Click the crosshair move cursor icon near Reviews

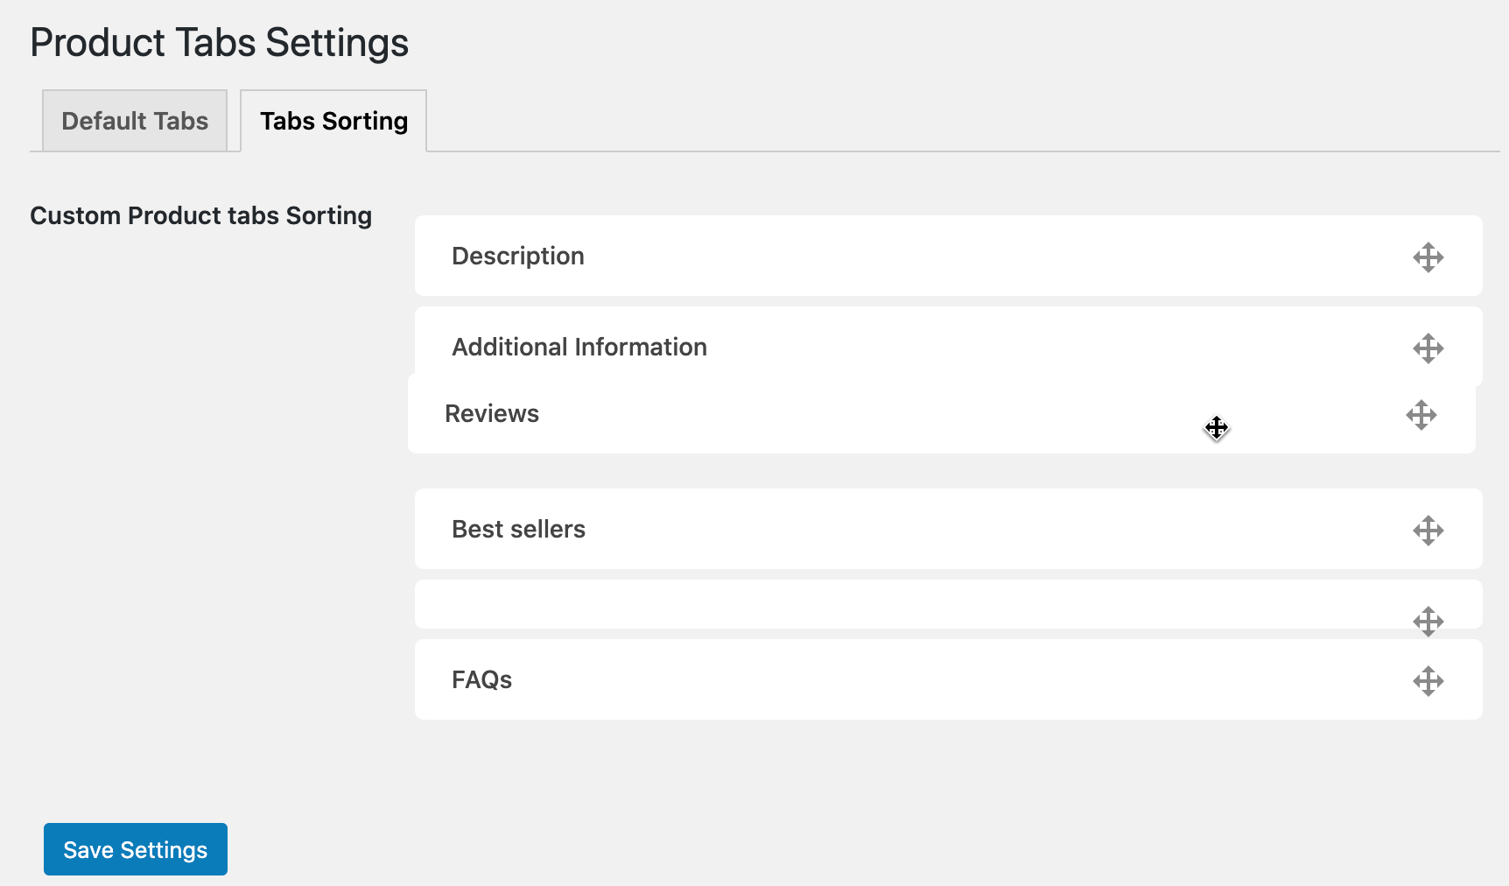(x=1217, y=428)
